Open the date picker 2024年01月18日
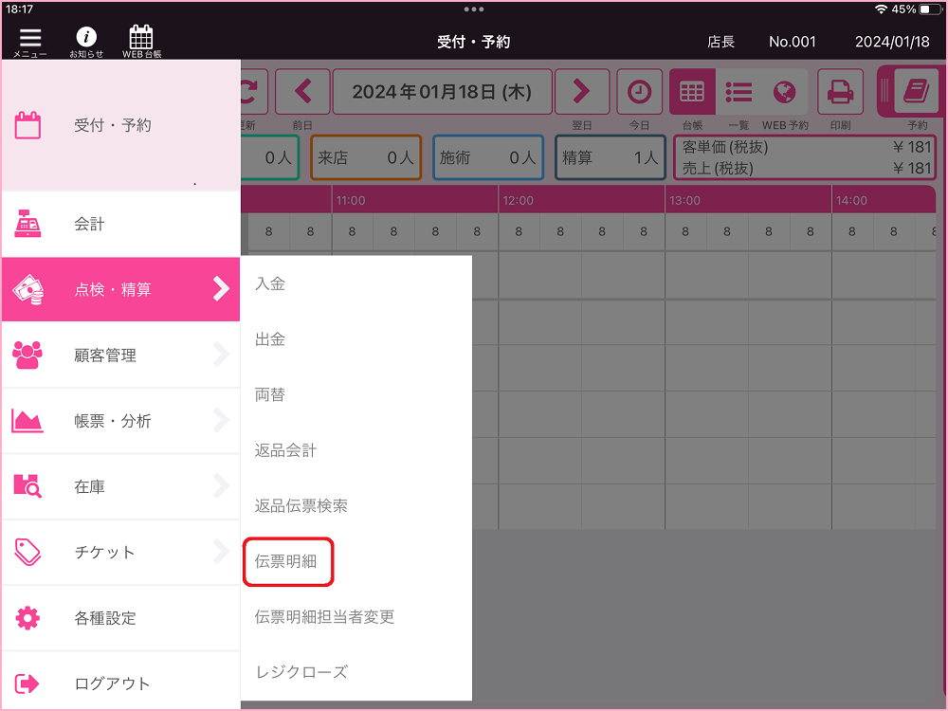The image size is (948, 711). (x=442, y=92)
